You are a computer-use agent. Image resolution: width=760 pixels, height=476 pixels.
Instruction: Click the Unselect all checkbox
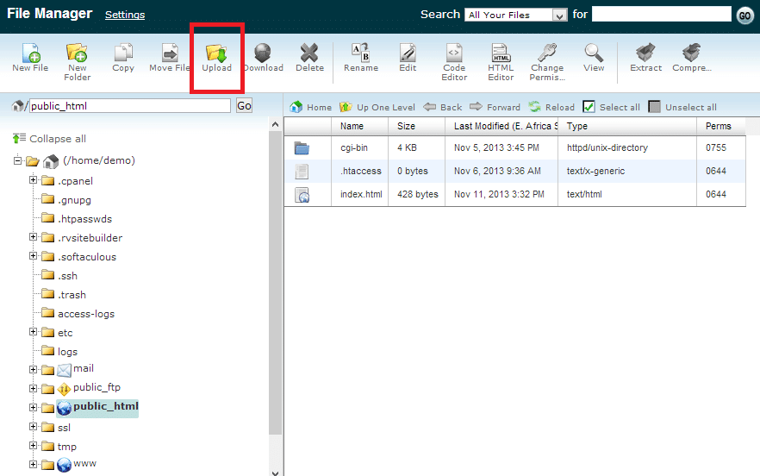coord(655,107)
